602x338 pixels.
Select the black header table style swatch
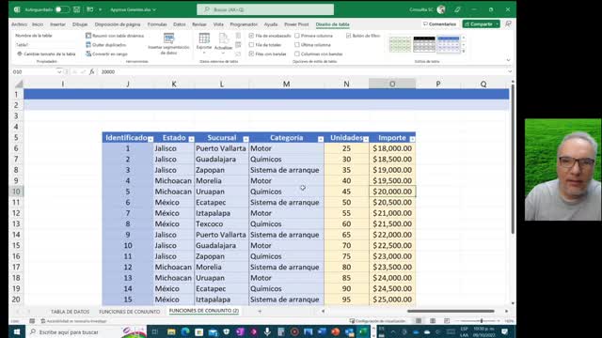coord(424,44)
